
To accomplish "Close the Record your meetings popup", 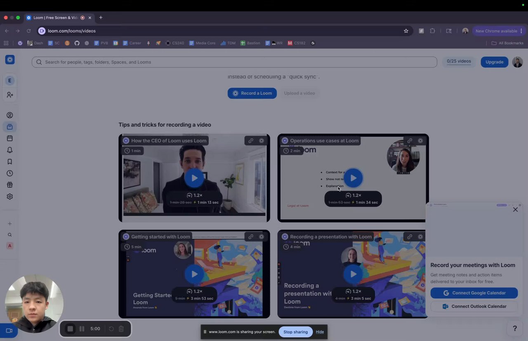I will (515, 209).
